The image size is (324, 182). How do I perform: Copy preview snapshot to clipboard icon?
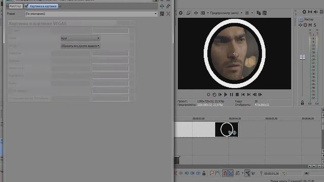click(259, 13)
